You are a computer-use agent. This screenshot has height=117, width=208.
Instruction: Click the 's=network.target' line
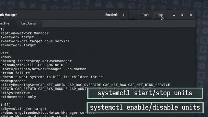[x=17, y=37]
